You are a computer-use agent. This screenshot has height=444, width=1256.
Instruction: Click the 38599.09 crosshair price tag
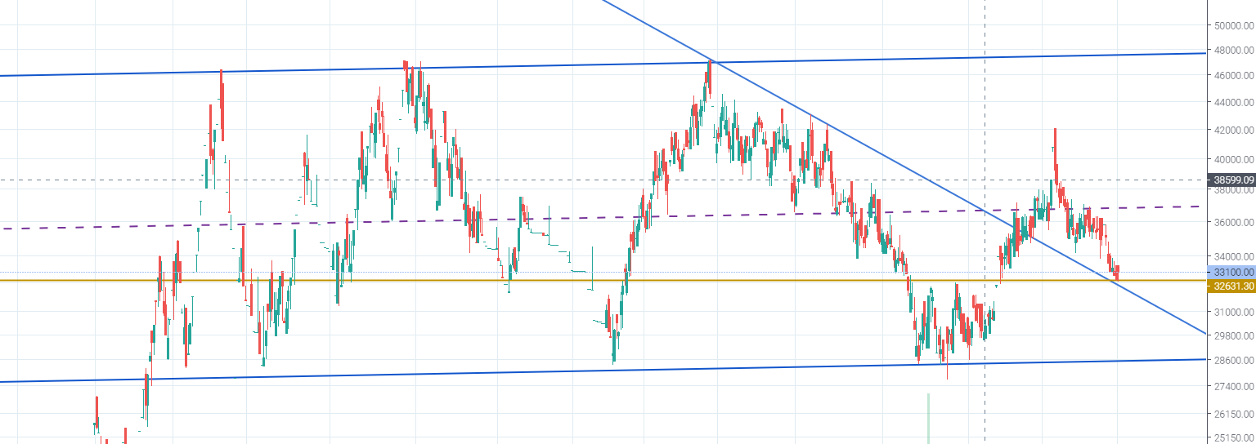[1231, 180]
